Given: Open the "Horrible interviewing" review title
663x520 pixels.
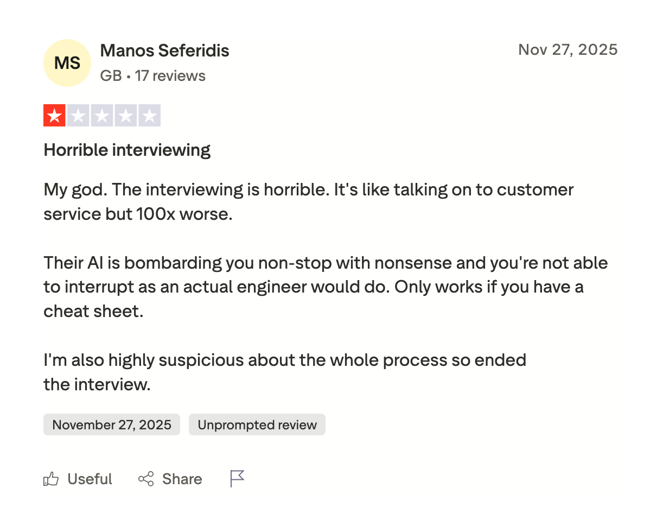Looking at the screenshot, I should tap(127, 150).
